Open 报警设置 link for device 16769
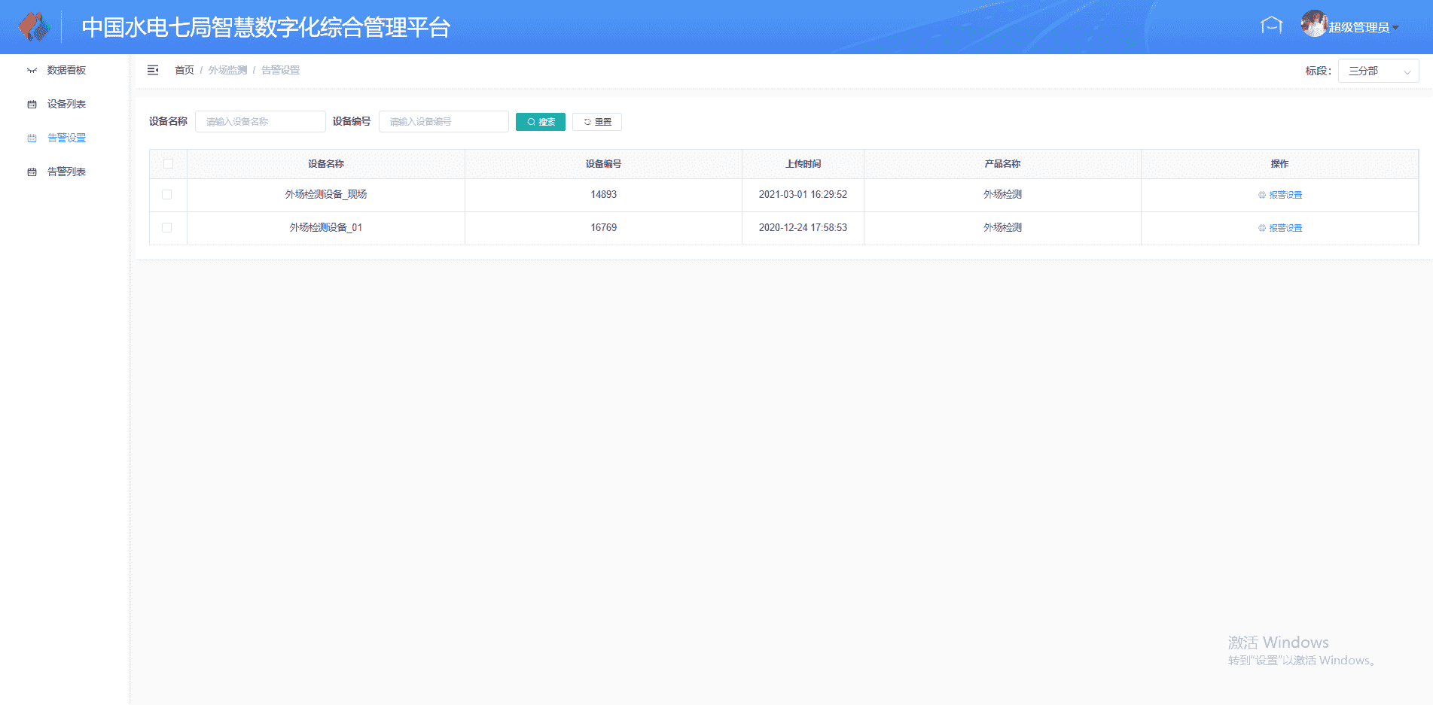The width and height of the screenshot is (1433, 705). click(1285, 228)
